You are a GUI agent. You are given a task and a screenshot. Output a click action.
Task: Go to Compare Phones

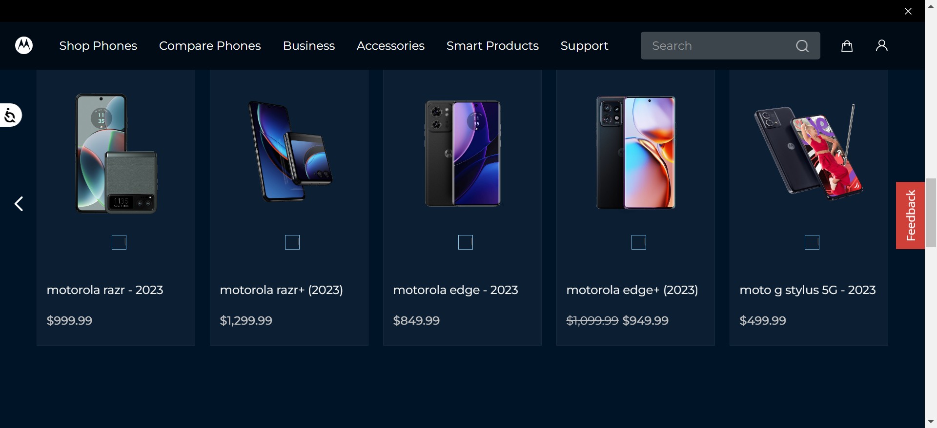pos(210,46)
